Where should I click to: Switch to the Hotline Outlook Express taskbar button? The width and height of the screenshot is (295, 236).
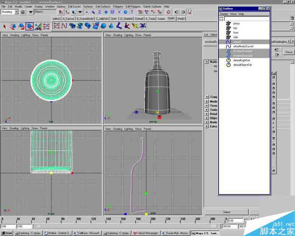pos(58,233)
